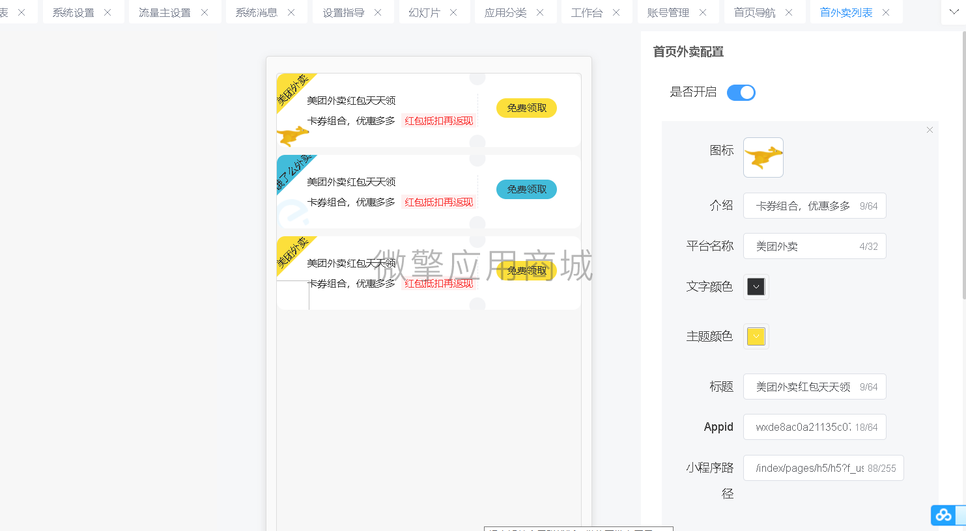Screen dimensions: 966x531
Task: Edit the Appid input field
Action: click(814, 427)
